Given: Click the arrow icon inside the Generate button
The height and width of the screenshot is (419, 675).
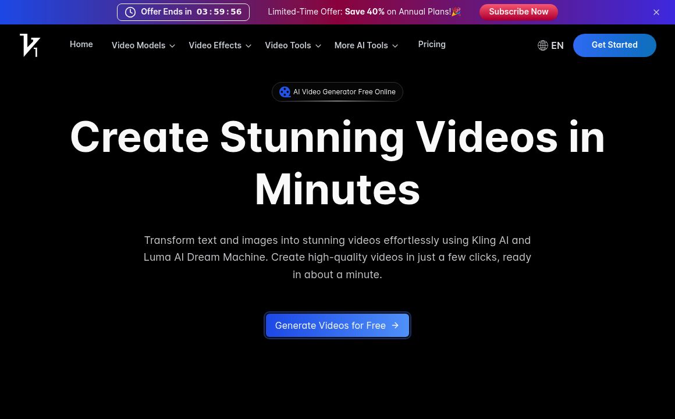Looking at the screenshot, I should point(395,325).
